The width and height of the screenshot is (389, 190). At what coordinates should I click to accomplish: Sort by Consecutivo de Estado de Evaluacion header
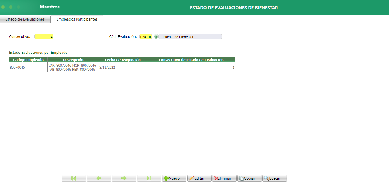(x=191, y=60)
